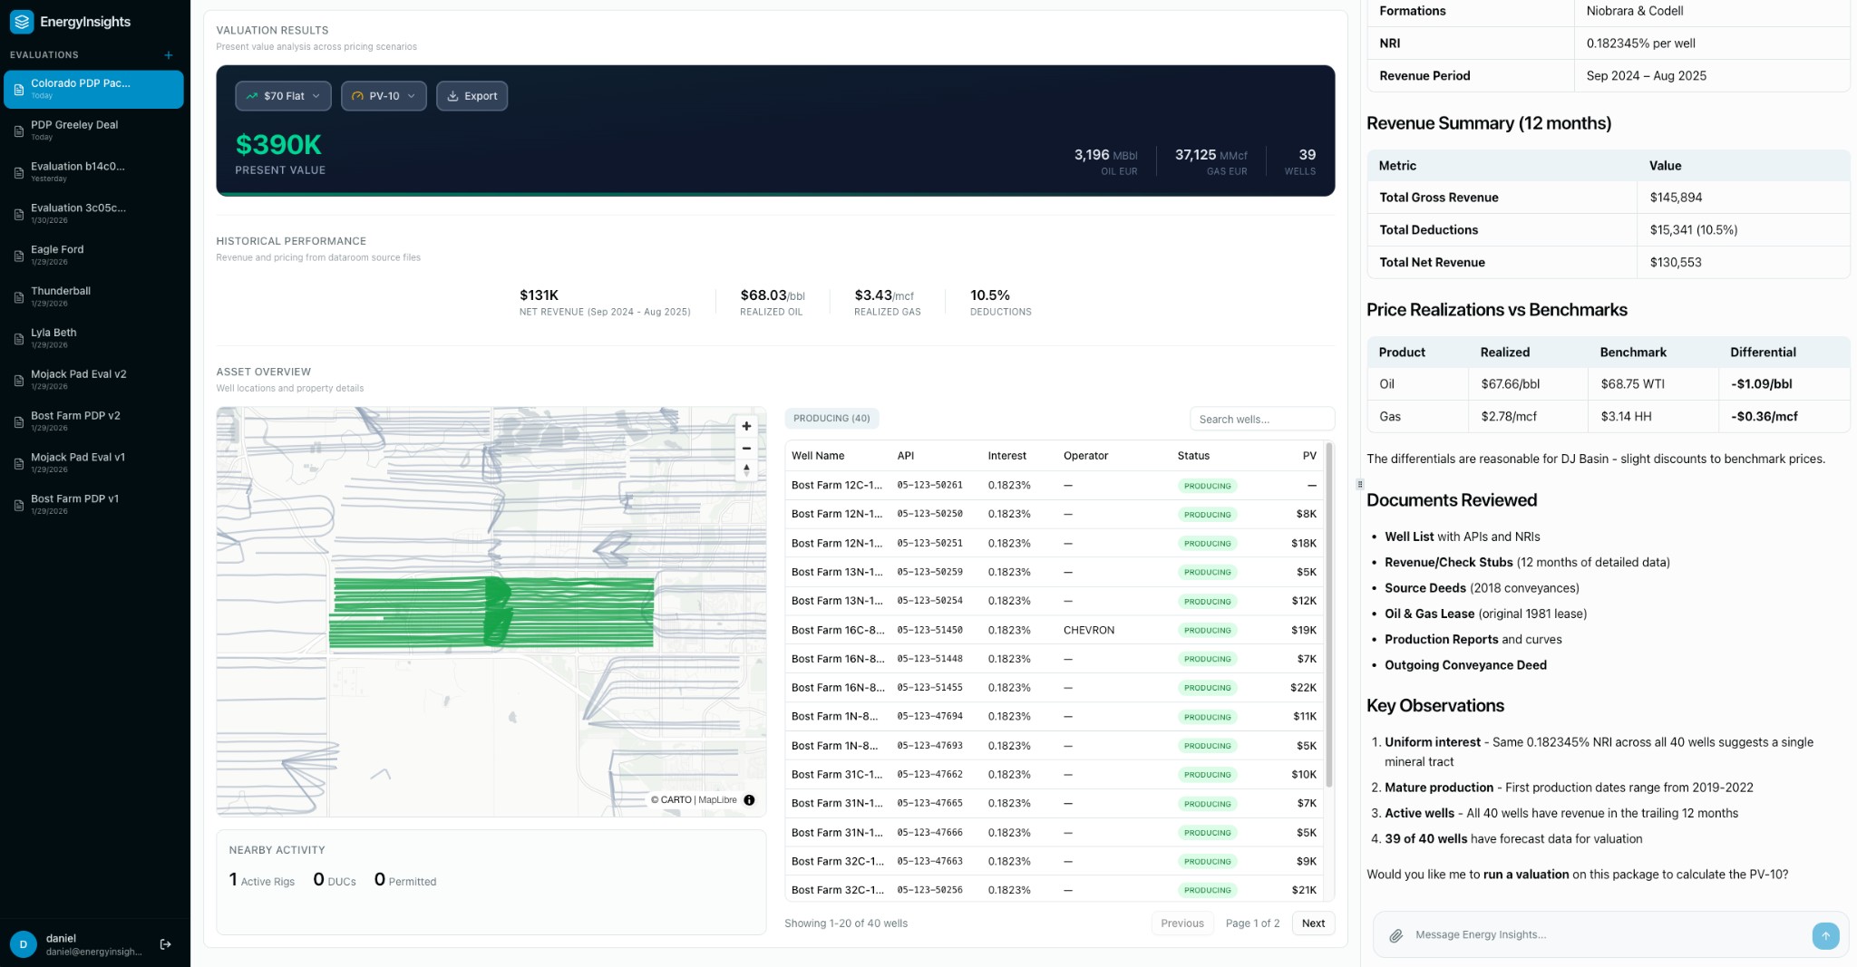This screenshot has height=967, width=1857.
Task: Click the paperclip attachment icon in message bar
Action: (x=1397, y=934)
